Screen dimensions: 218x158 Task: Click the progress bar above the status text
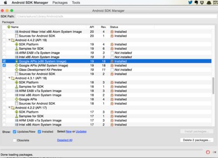(102, 150)
